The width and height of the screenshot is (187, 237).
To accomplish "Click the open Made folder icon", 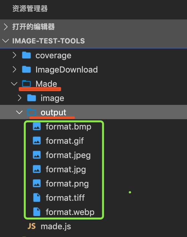I will tap(26, 84).
